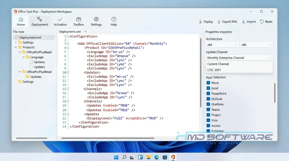Image resolution: width=289 pixels, height=161 pixels.
Task: Click Office Tool Plus logo in title bar
Action: [x=15, y=12]
